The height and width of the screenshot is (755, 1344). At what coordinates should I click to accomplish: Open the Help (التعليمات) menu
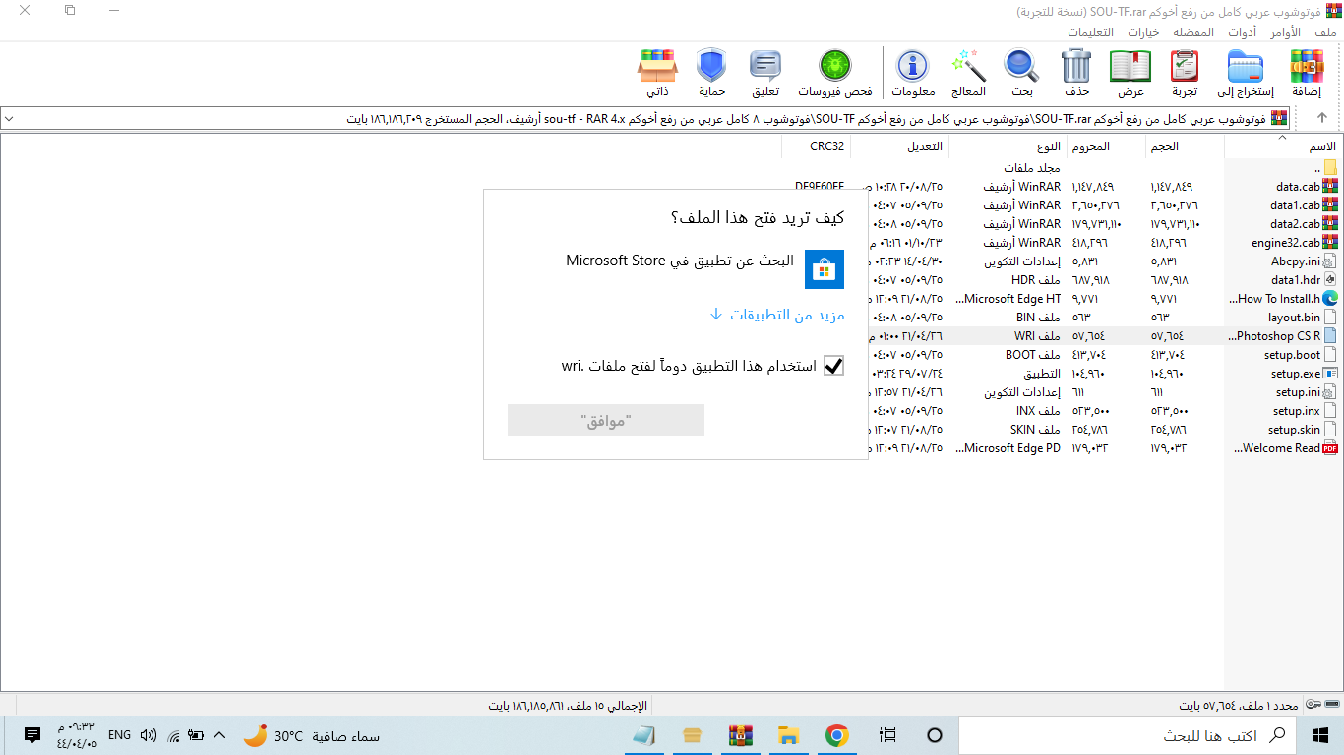(x=1091, y=32)
